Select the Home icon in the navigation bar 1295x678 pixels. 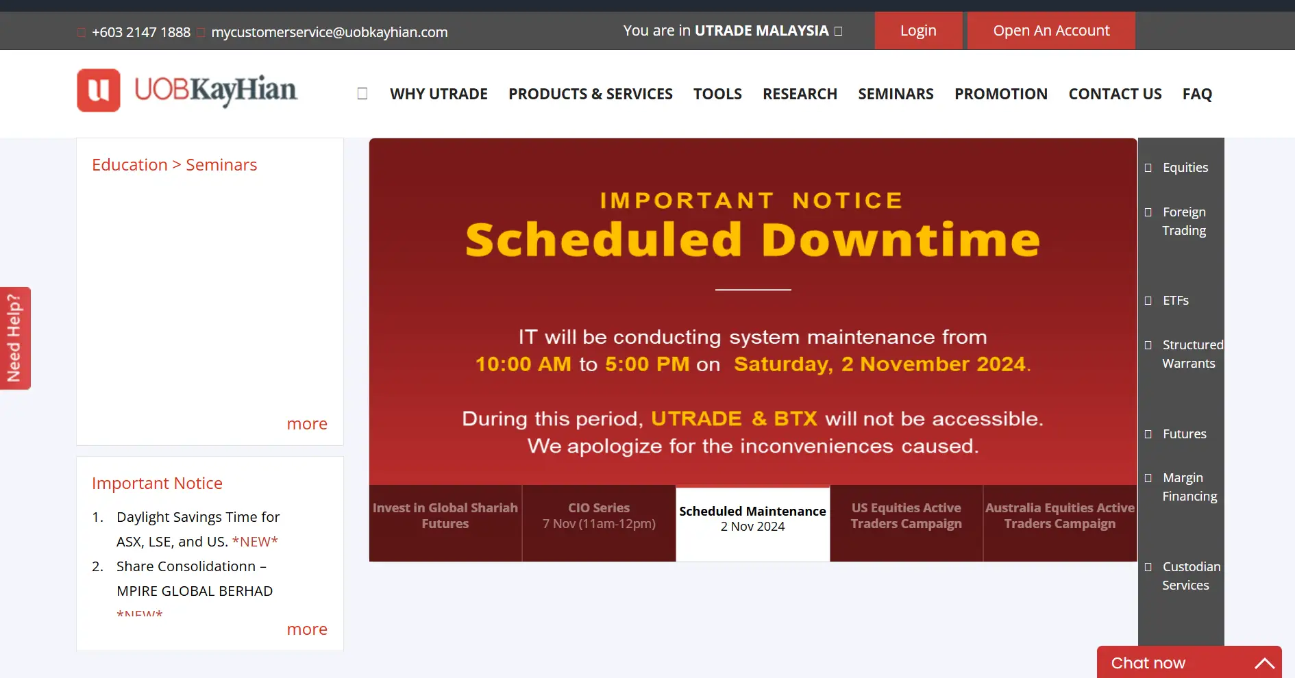[x=362, y=94]
